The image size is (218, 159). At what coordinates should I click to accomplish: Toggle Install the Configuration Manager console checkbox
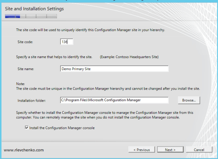[x=27, y=128]
